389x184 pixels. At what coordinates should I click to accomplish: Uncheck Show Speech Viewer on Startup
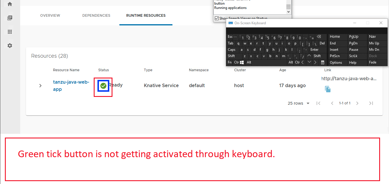click(217, 18)
